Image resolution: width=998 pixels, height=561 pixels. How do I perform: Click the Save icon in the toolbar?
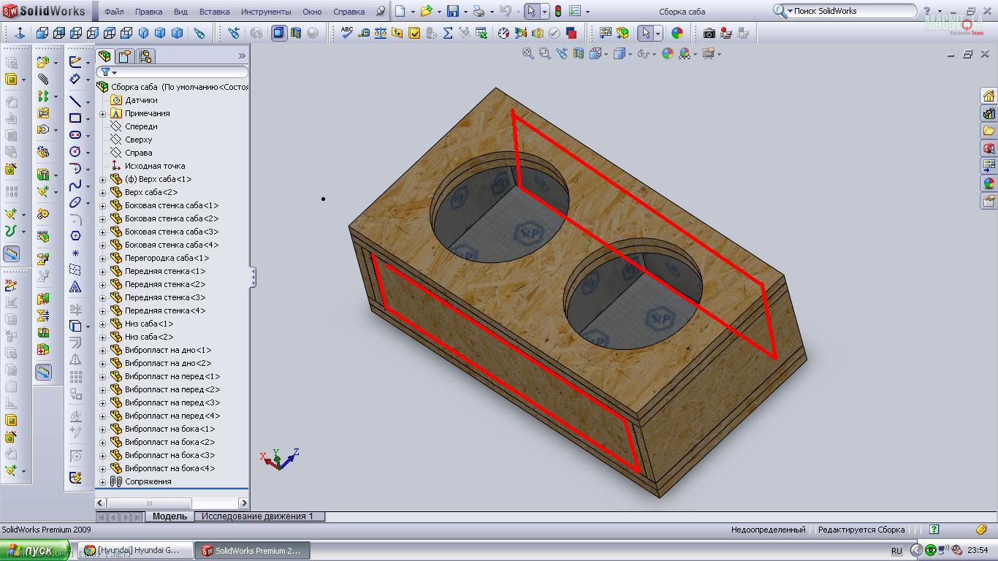click(453, 12)
